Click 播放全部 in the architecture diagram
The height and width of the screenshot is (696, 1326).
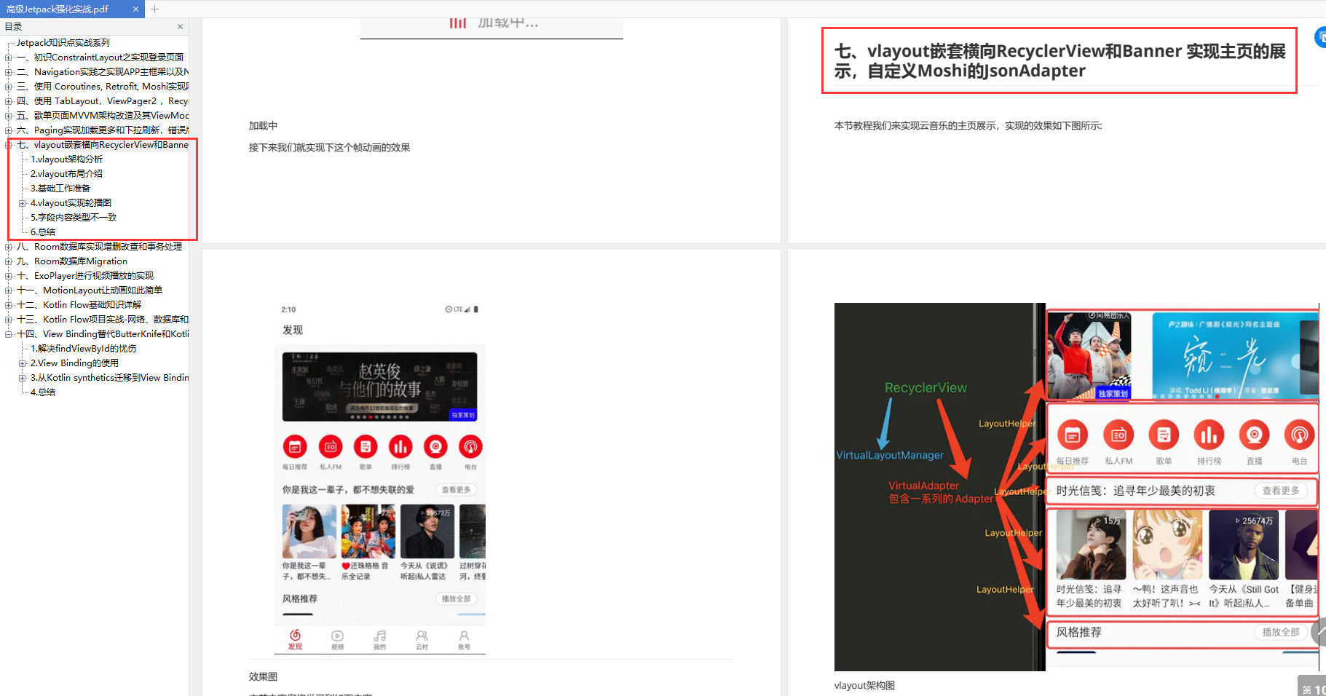(x=1281, y=632)
